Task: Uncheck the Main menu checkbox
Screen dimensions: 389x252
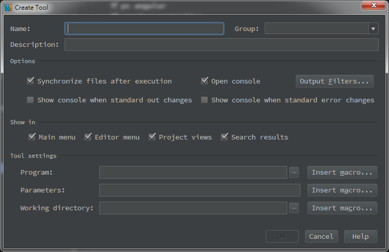Action: (32, 137)
